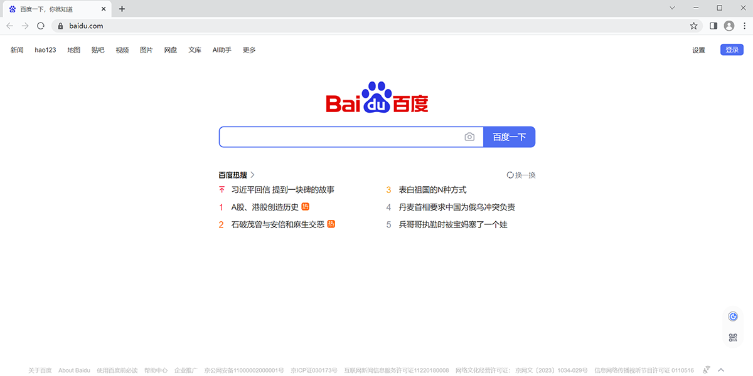
Task: Toggle night mode on the right edge
Action: point(732,316)
